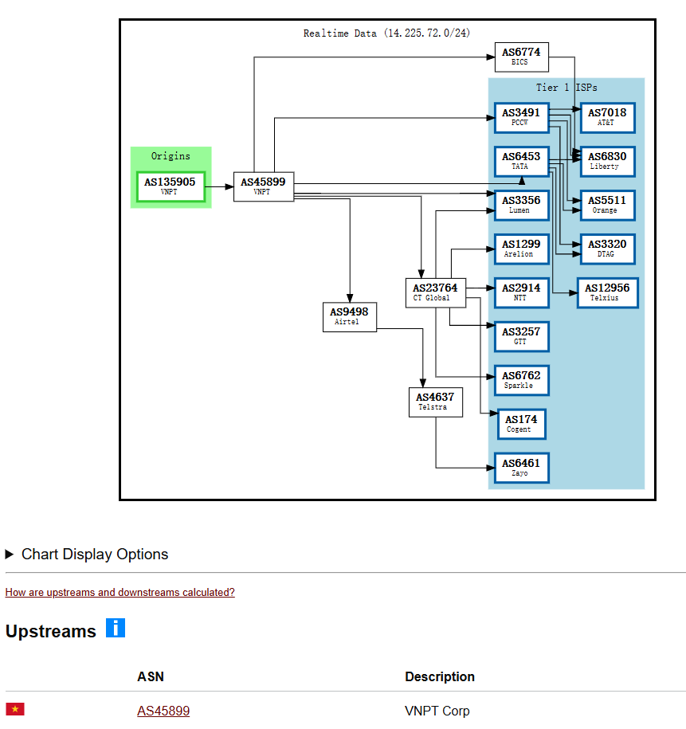Click the blue info icon beside Upstreams

pyautogui.click(x=116, y=628)
